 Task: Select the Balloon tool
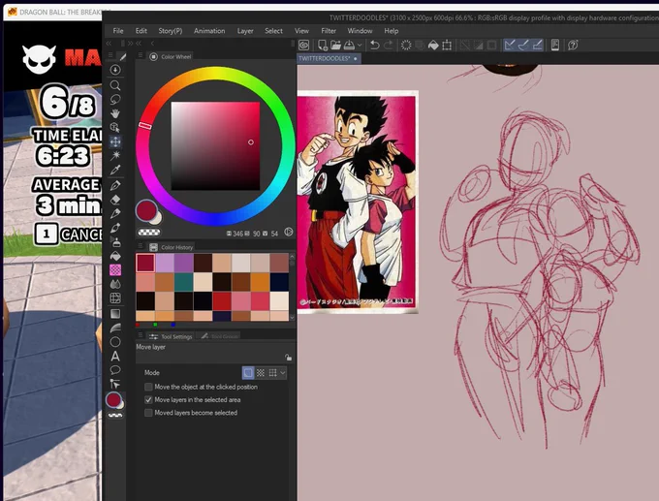[115, 370]
